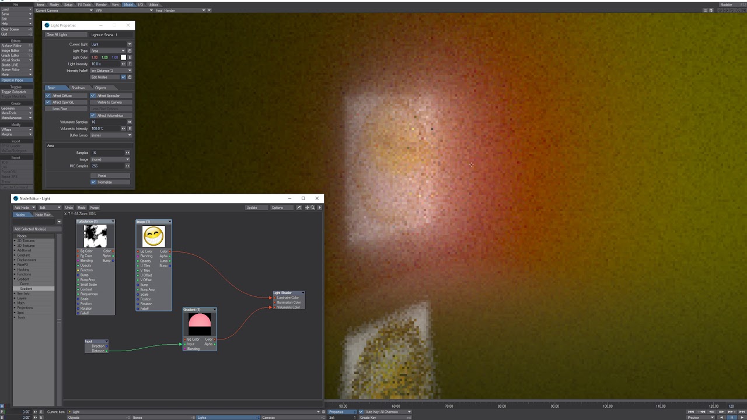Toggle the Affect Diffuse checkbox
This screenshot has height=420, width=747.
[x=48, y=96]
